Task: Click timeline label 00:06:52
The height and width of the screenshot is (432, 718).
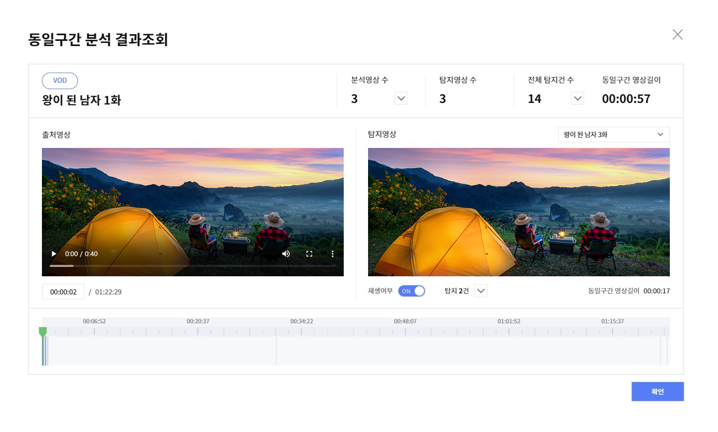Action: (94, 321)
